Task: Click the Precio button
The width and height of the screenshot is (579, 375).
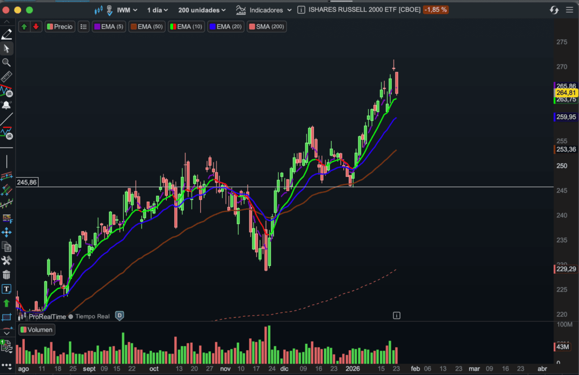Action: point(60,27)
